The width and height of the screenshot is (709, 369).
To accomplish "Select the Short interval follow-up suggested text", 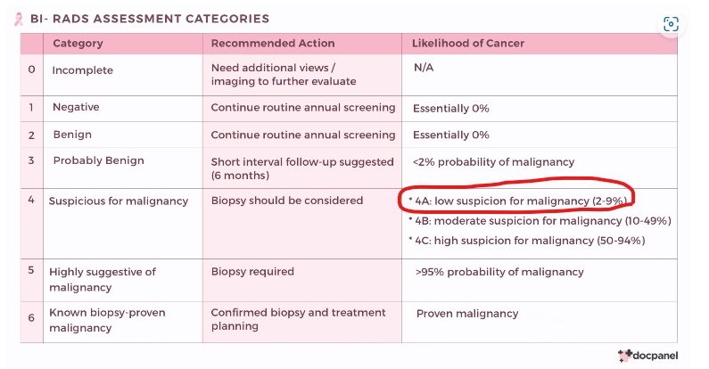I will pos(302,162).
